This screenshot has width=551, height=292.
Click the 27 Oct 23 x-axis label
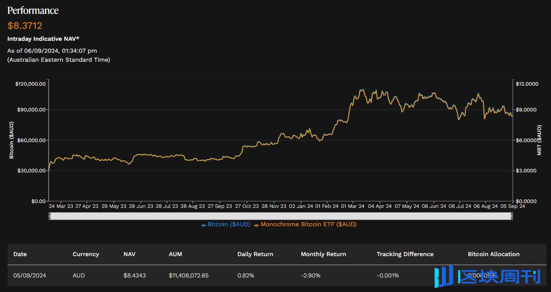(x=247, y=206)
